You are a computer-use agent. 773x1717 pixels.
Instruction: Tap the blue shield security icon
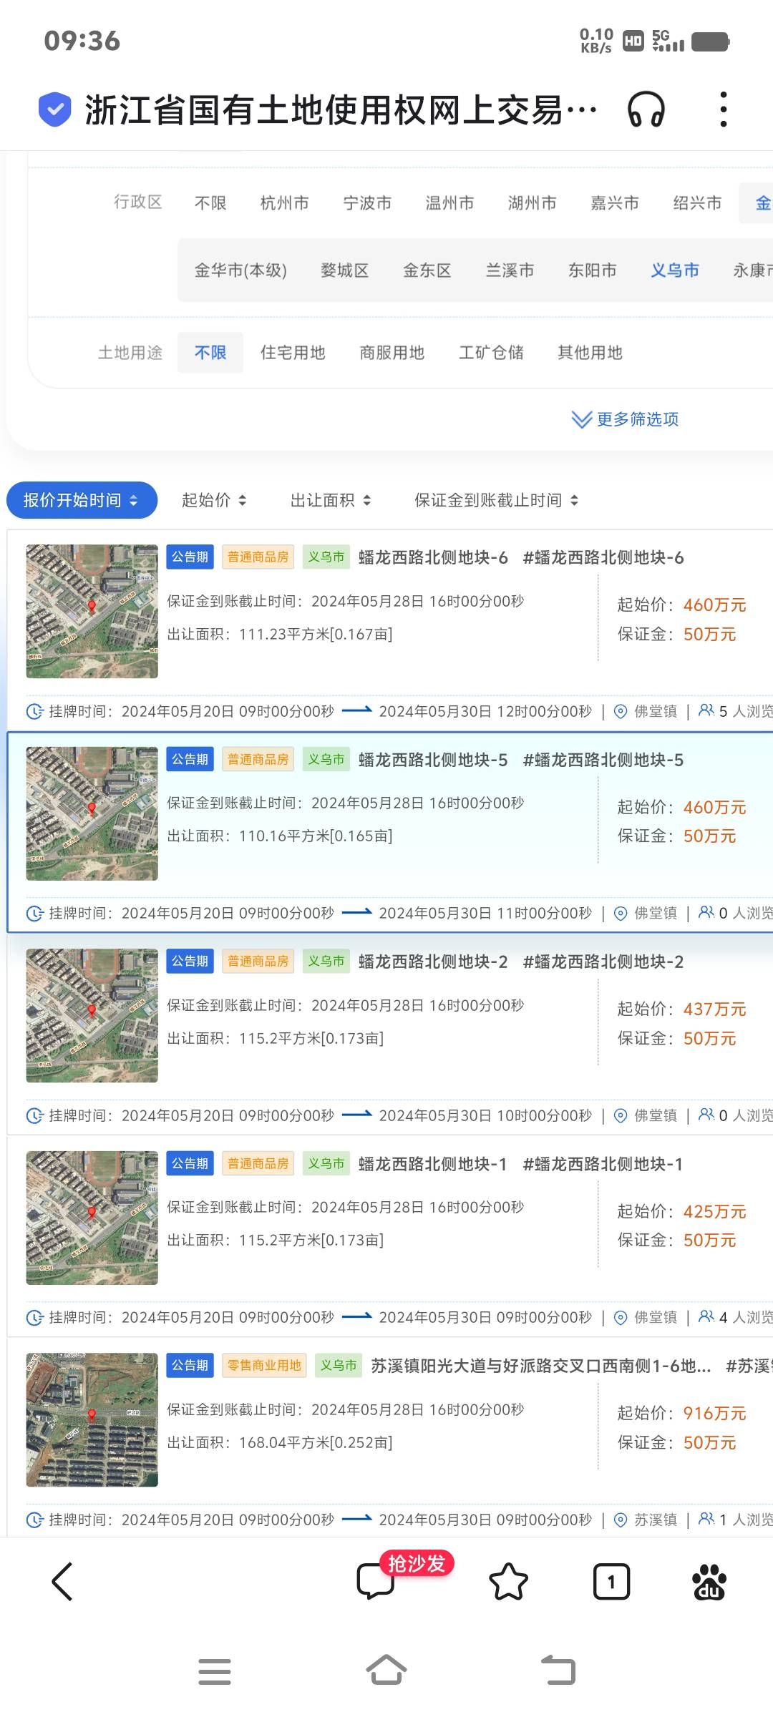tap(54, 110)
